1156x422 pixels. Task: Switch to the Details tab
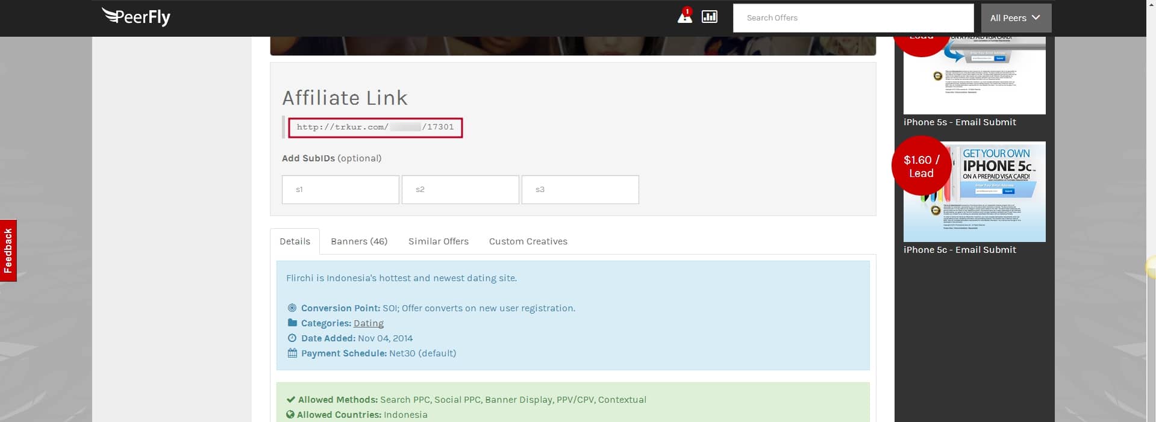point(295,241)
